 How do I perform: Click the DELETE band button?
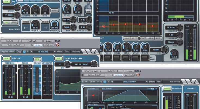(x=135, y=38)
